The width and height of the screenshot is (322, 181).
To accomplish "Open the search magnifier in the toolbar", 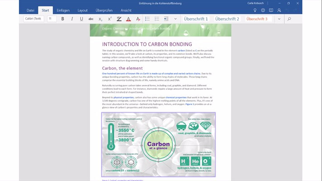I will coord(289,19).
